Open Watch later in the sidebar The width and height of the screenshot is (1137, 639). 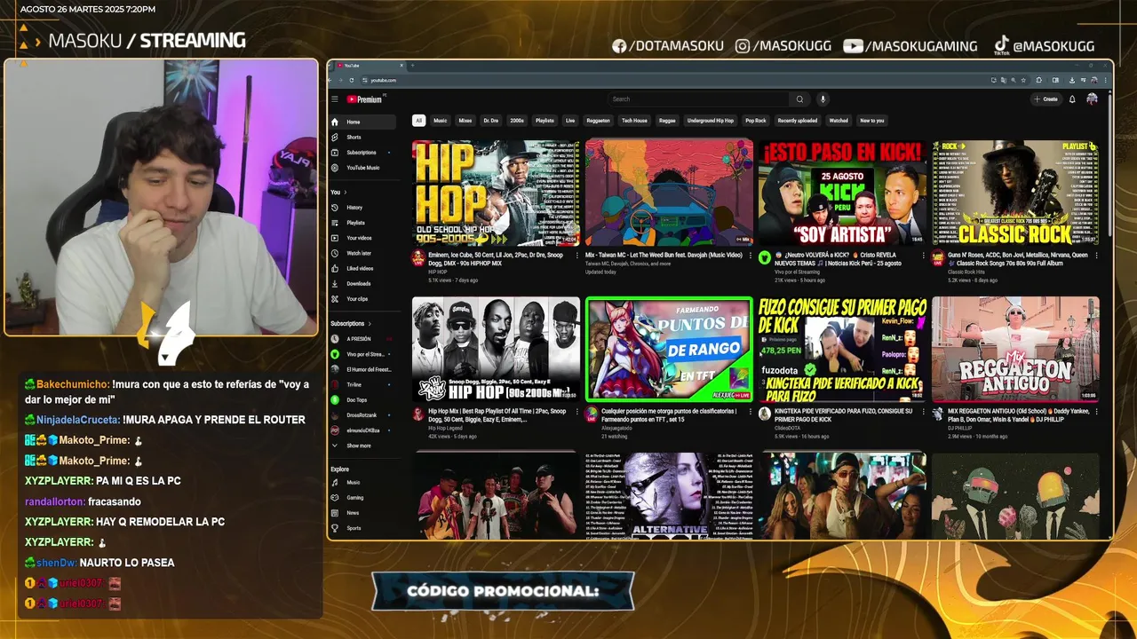click(x=362, y=253)
